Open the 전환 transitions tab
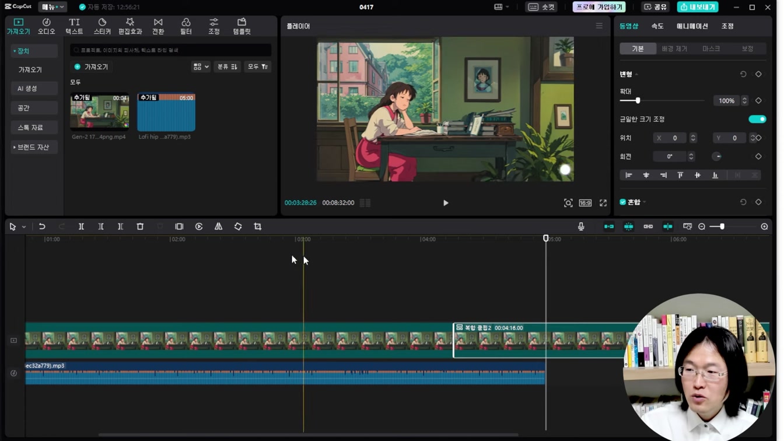This screenshot has height=441, width=784. pos(158,26)
